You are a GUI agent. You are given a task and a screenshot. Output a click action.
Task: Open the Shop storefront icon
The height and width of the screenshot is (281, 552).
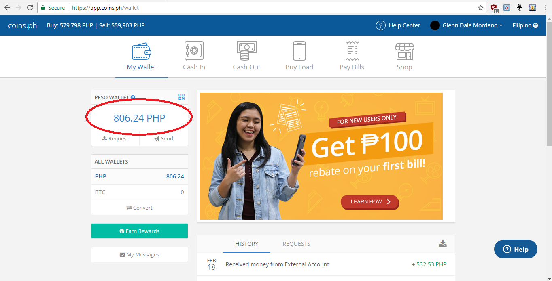pyautogui.click(x=404, y=51)
